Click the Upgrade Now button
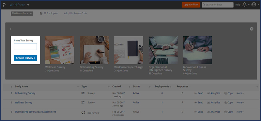Viewport: 261px width, 121px height. click(x=191, y=5)
